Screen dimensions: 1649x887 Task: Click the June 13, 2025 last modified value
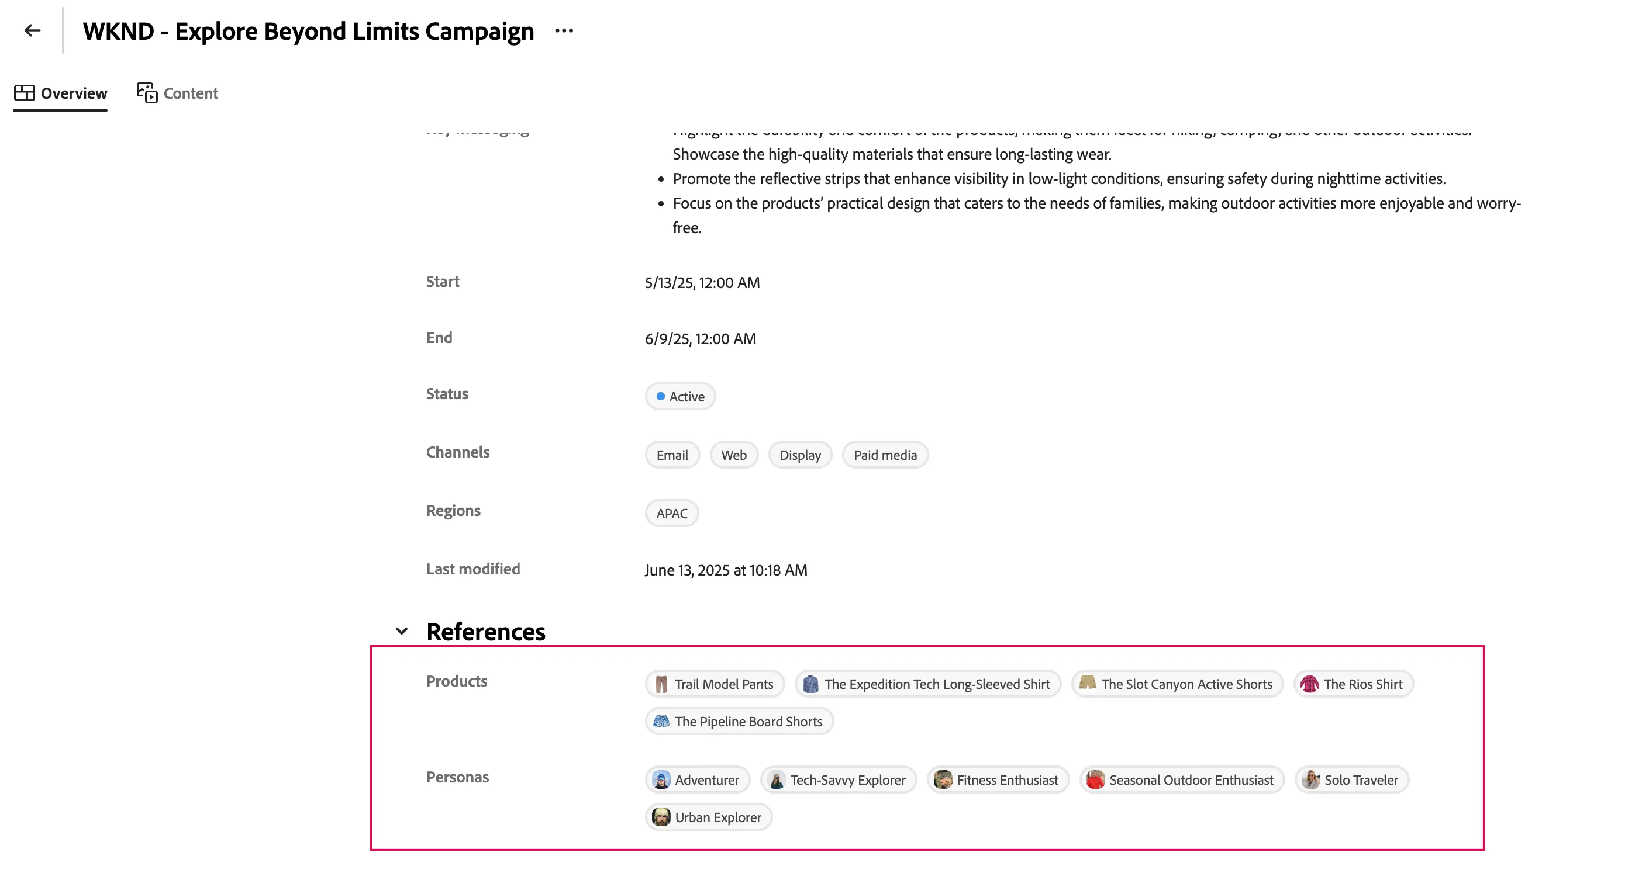point(726,570)
